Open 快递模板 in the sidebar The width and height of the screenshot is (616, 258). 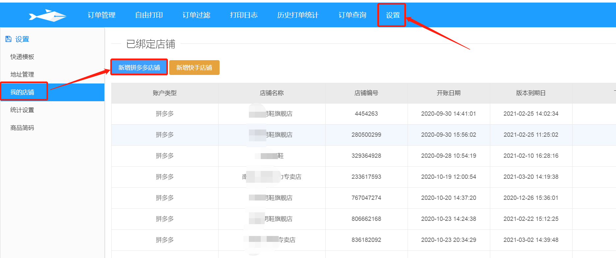22,57
